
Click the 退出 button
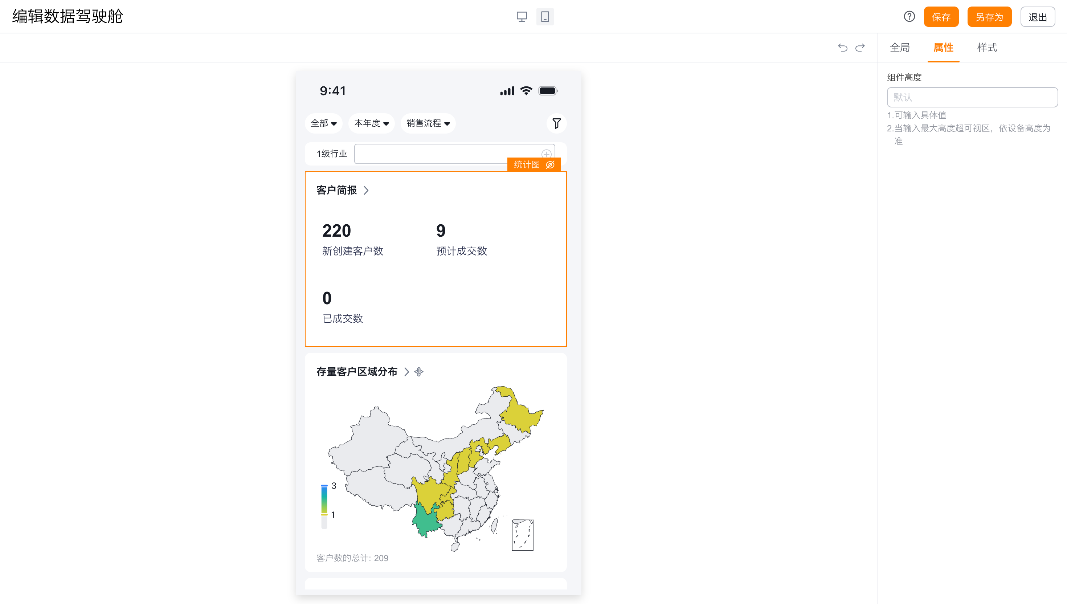click(x=1038, y=17)
